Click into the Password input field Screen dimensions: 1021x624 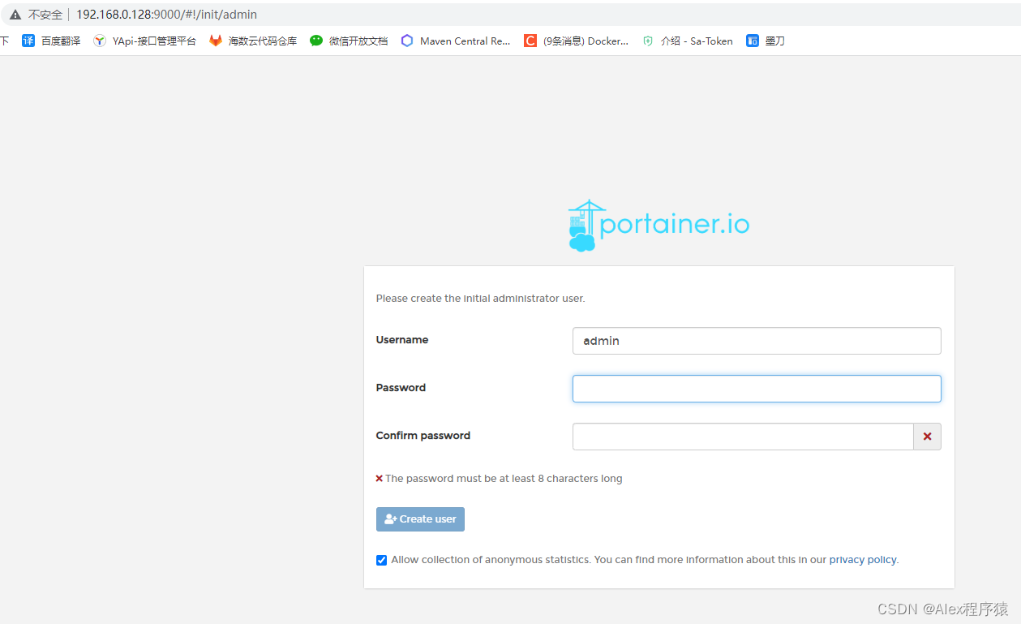click(757, 389)
